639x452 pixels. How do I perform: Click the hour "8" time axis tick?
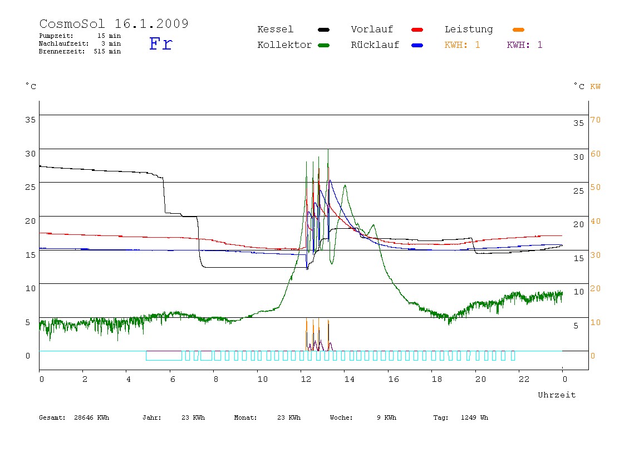(x=216, y=380)
